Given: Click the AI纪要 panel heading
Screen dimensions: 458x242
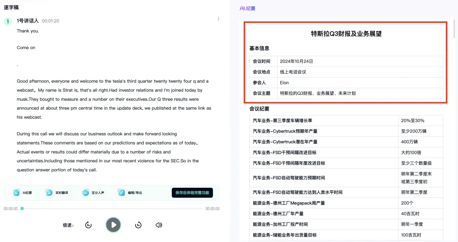Looking at the screenshot, I should [247, 8].
